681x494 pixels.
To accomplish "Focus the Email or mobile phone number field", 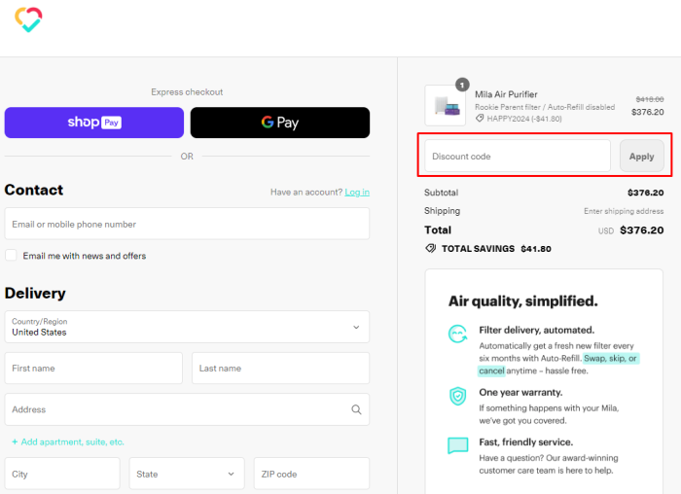I will click(187, 224).
